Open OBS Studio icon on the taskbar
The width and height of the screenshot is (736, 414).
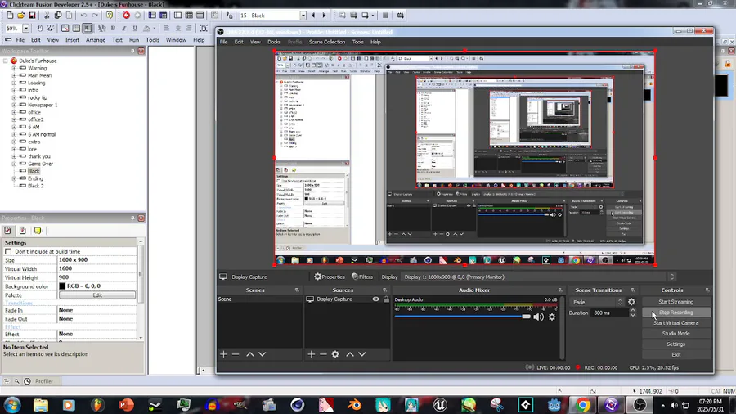(640, 405)
